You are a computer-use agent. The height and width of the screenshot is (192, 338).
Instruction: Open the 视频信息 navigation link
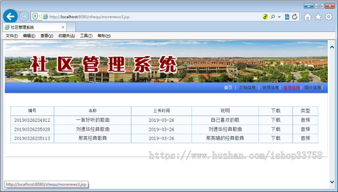(x=270, y=88)
